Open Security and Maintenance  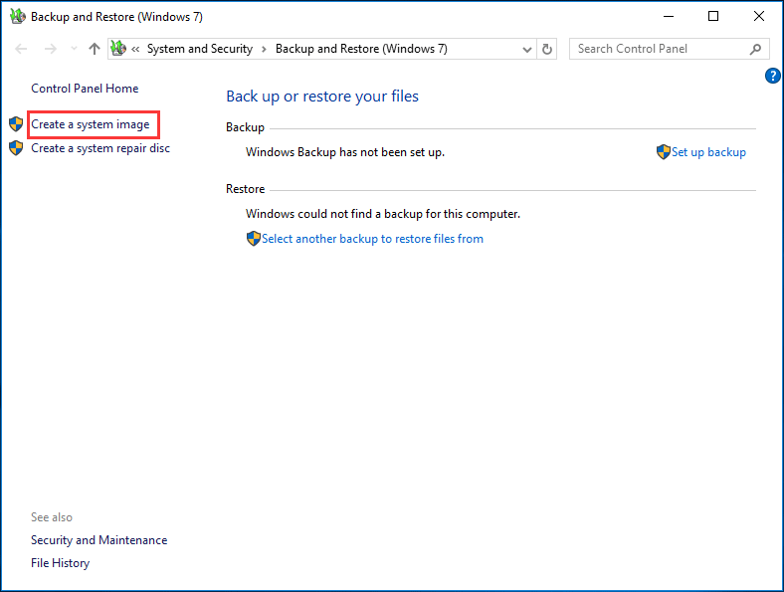99,540
